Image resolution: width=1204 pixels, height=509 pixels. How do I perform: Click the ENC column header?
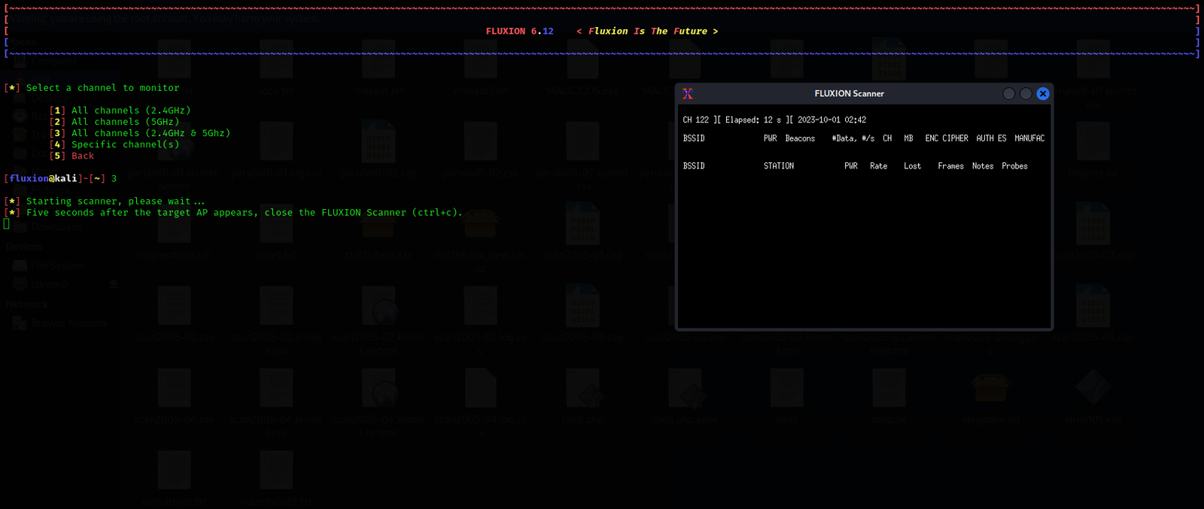click(x=932, y=139)
